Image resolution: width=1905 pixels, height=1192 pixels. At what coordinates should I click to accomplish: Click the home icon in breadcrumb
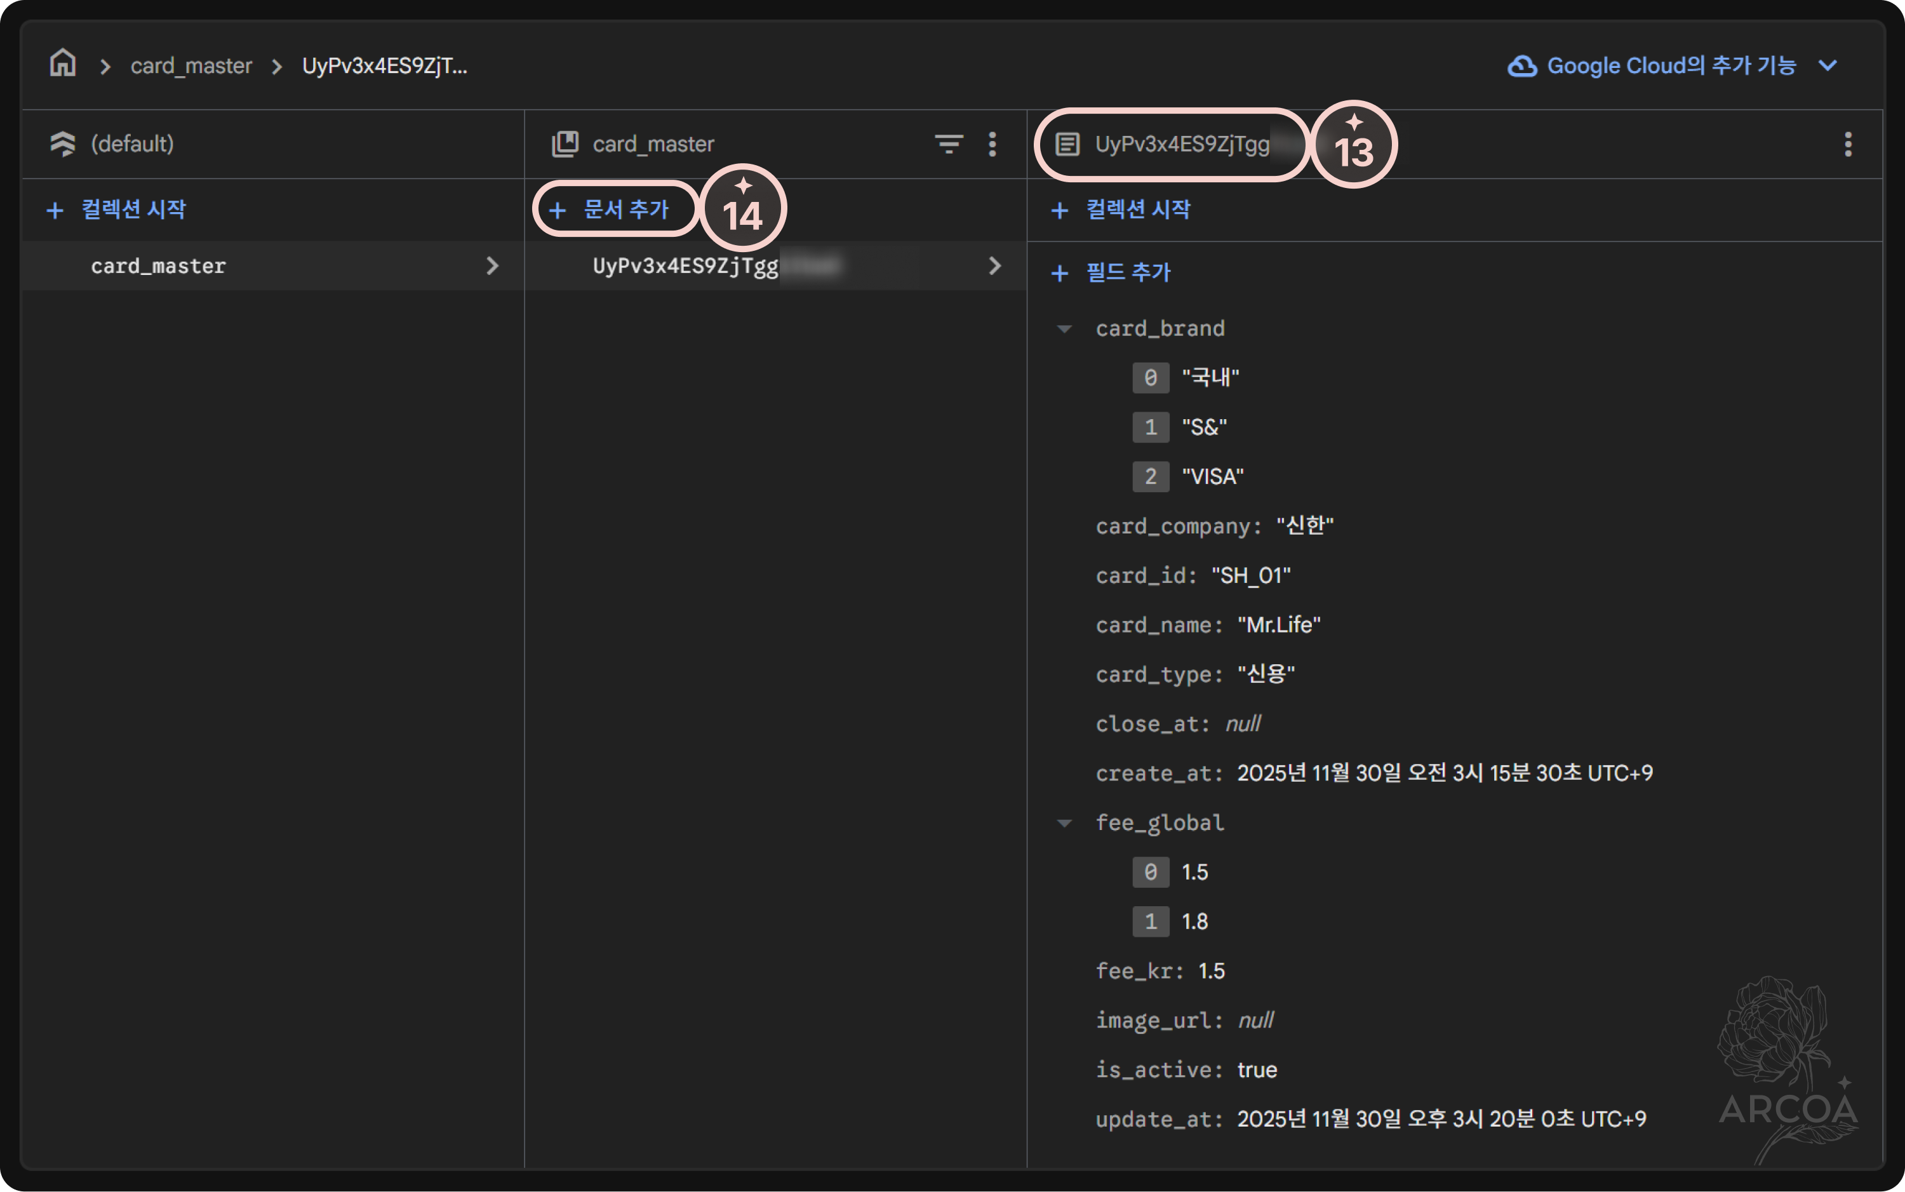[x=63, y=64]
